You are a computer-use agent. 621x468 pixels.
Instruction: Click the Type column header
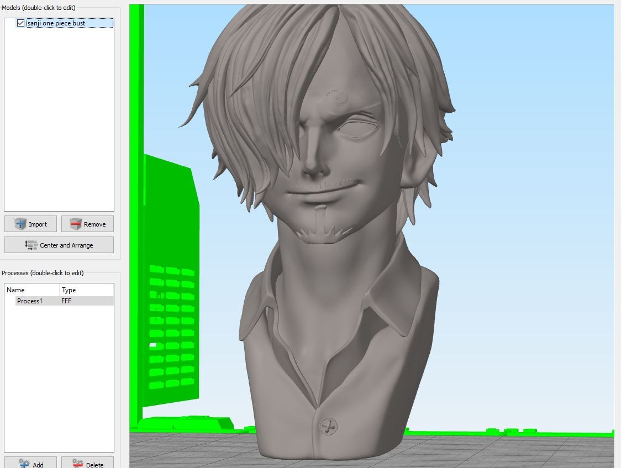coord(86,290)
